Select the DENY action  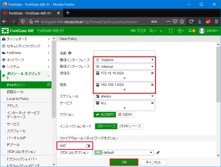125,115
